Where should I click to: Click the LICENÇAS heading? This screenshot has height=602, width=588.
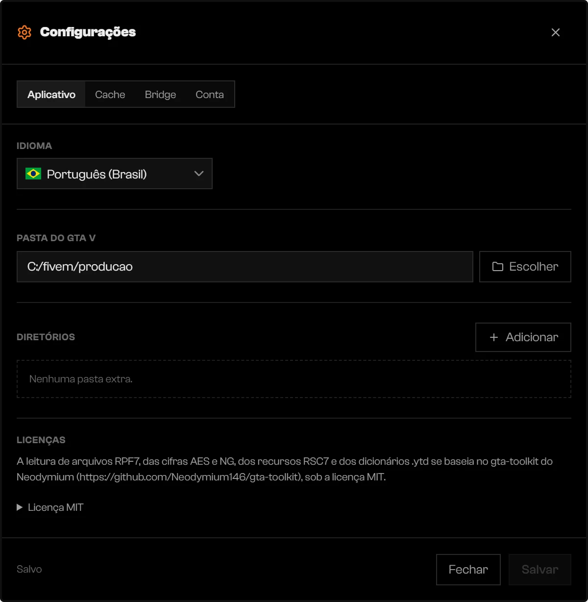click(x=41, y=440)
